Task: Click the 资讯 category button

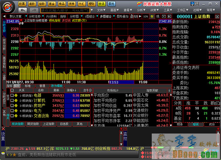Action: tap(102, 4)
